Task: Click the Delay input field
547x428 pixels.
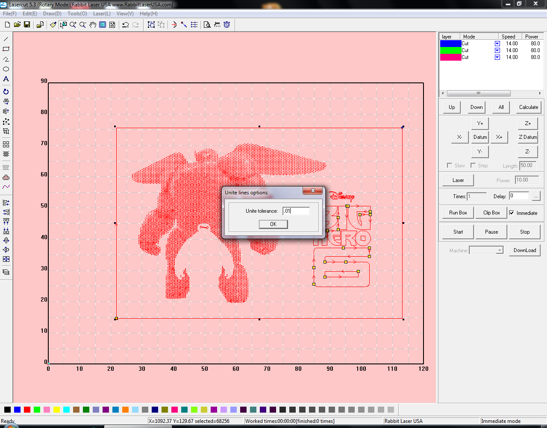Action: click(x=519, y=196)
